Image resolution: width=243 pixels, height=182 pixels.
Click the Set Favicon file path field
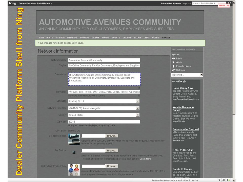(x=93, y=151)
